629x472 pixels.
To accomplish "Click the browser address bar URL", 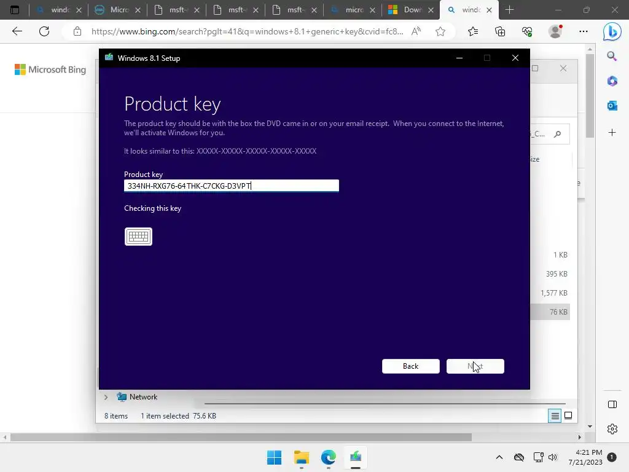I will [x=247, y=31].
